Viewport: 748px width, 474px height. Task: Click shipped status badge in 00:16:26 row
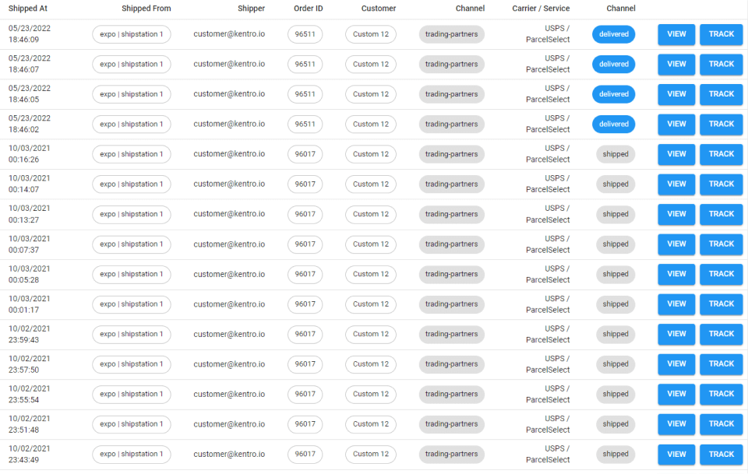(x=616, y=154)
